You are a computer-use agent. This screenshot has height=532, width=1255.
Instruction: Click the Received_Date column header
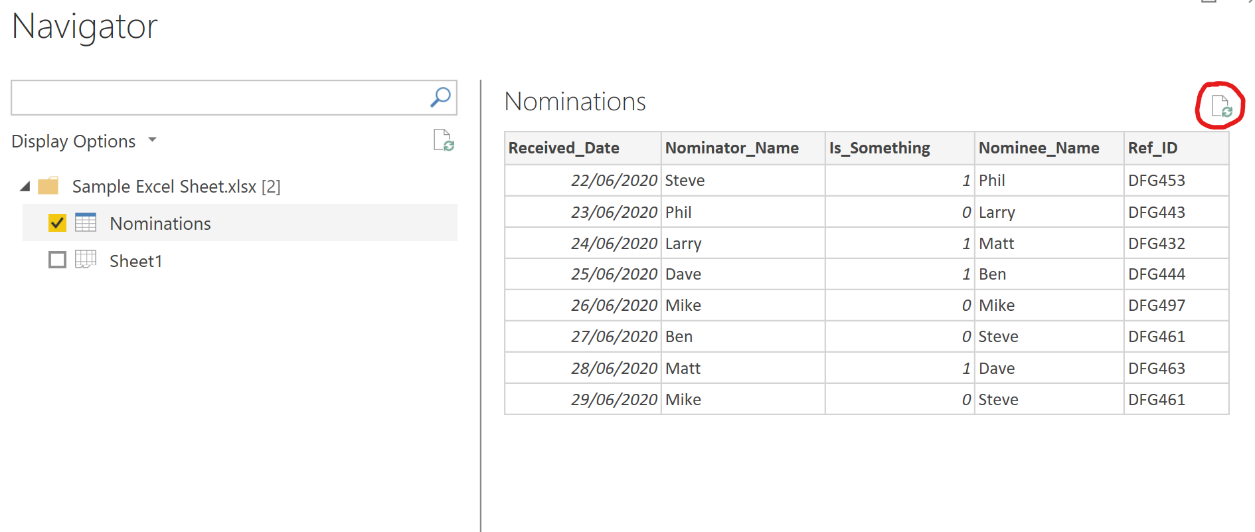583,148
